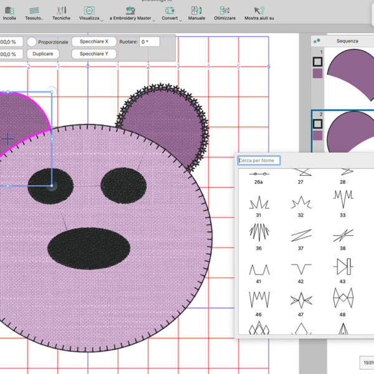Select stitch pattern 43
The height and width of the screenshot is (374, 374).
tap(343, 271)
